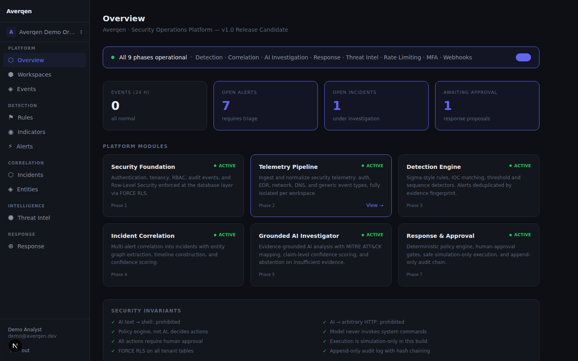Open the Awaiting Approval stat card
Viewport: 578px width, 361px height.
tap(487, 106)
